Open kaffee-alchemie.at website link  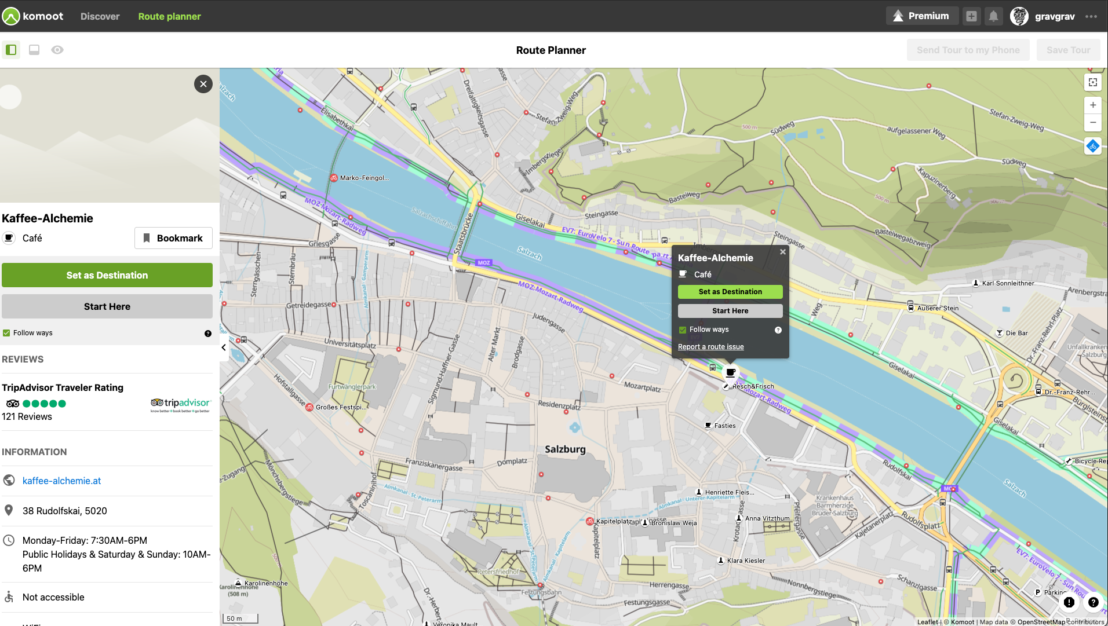(x=61, y=481)
